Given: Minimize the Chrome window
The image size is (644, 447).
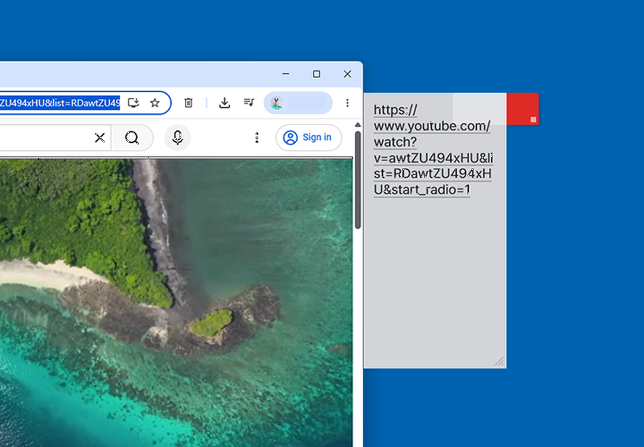Looking at the screenshot, I should [x=286, y=74].
